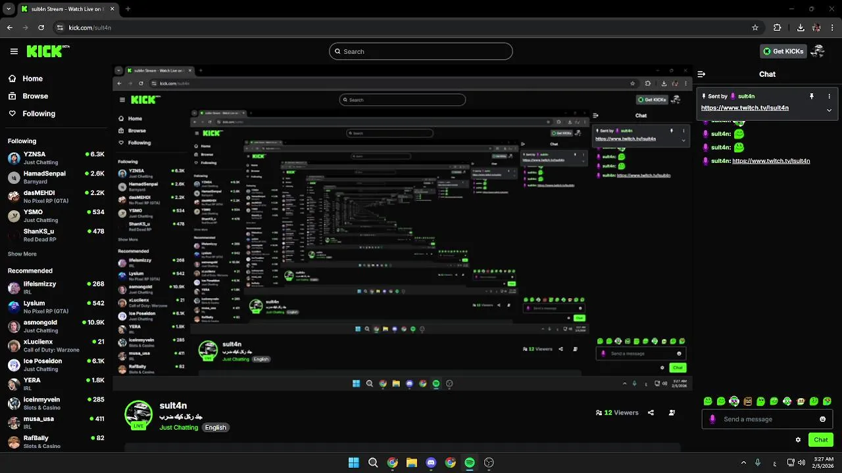The image size is (842, 473).
Task: Open musa_usa recommended channel
Action: click(x=56, y=422)
